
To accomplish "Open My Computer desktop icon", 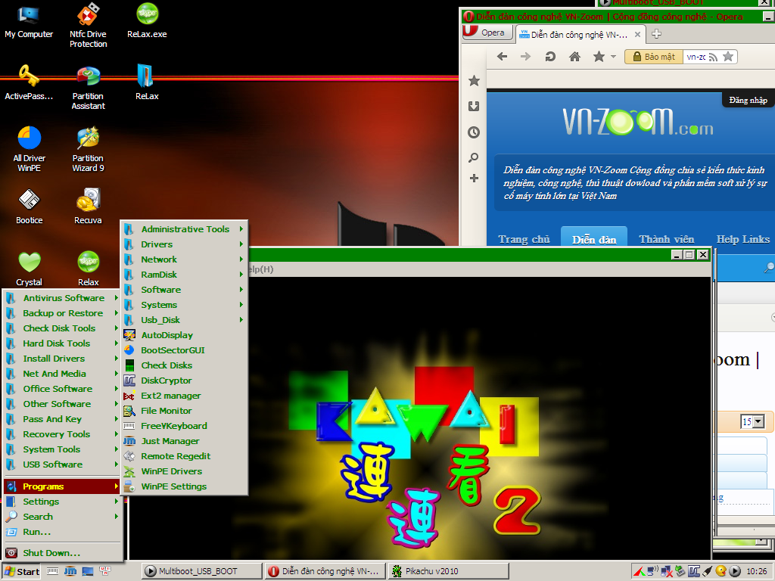I will (x=29, y=22).
